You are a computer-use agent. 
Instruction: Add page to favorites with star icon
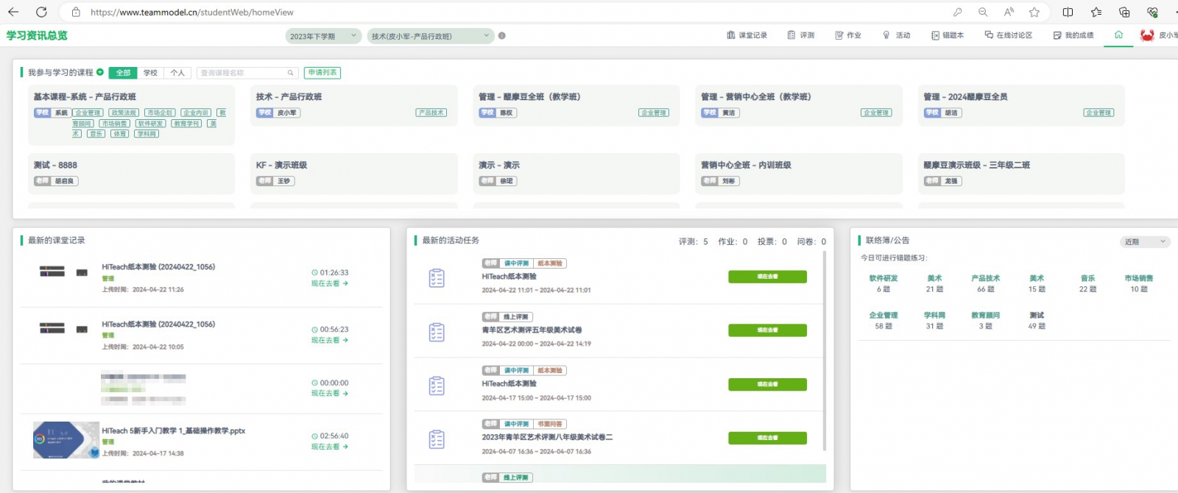click(x=1034, y=12)
